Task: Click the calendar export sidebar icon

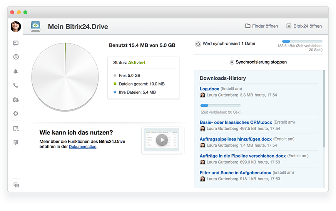Action: click(x=16, y=129)
